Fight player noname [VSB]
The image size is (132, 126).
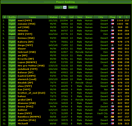[x=12, y=24]
